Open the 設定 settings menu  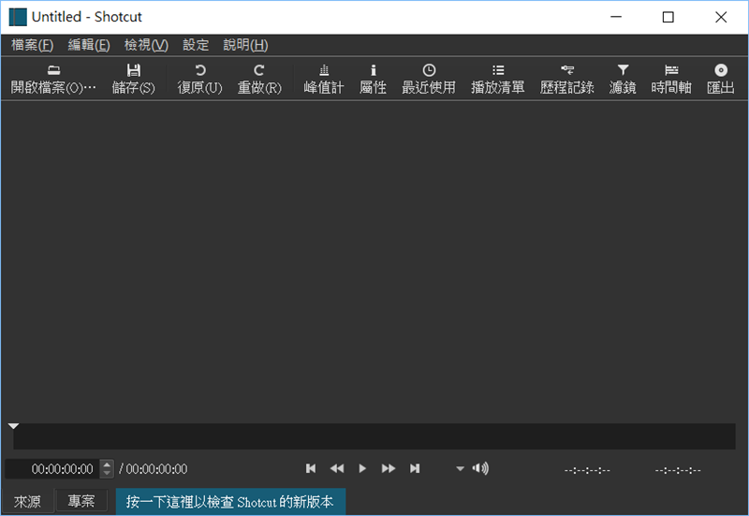196,45
